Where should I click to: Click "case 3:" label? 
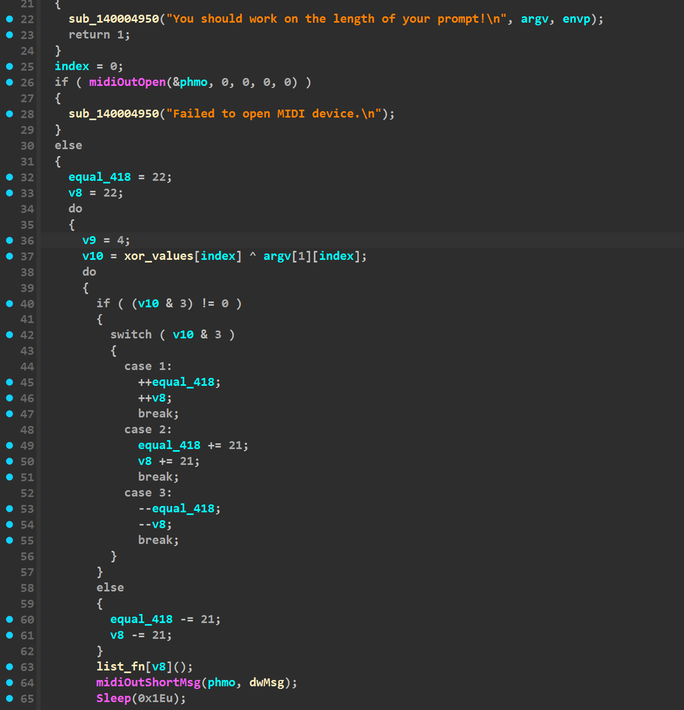pos(148,493)
